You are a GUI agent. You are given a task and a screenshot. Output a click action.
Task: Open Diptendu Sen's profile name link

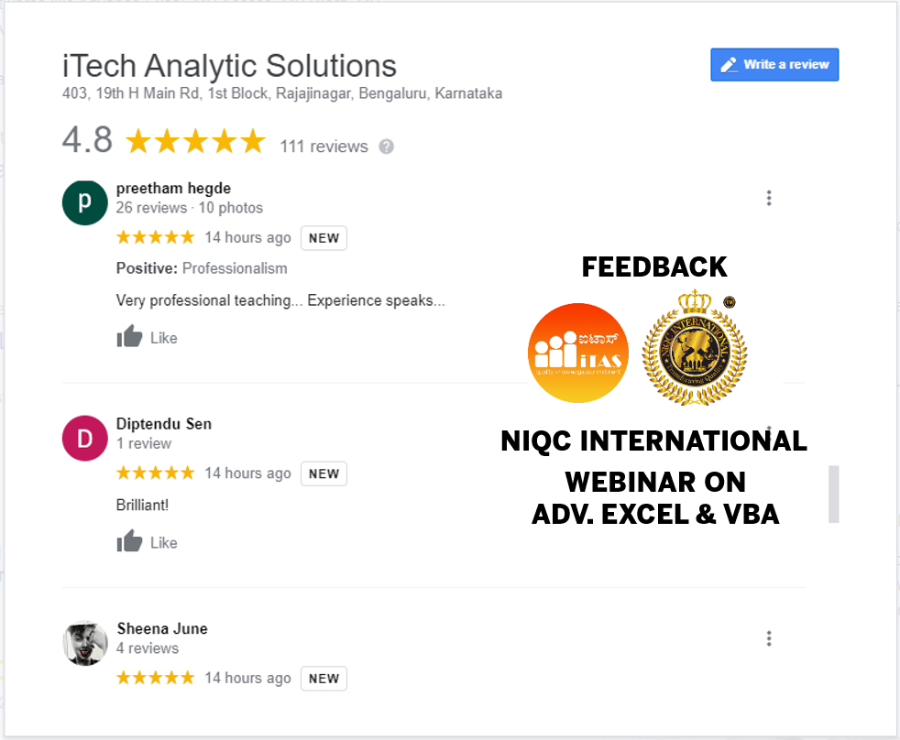(x=164, y=424)
